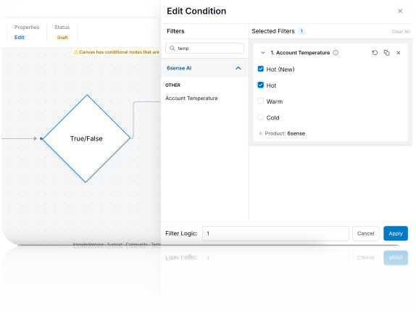416x315 pixels.
Task: Click the info icon beside Account Temperature
Action: [x=336, y=53]
